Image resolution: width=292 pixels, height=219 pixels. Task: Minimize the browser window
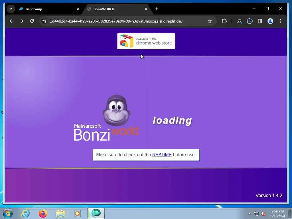pos(254,9)
